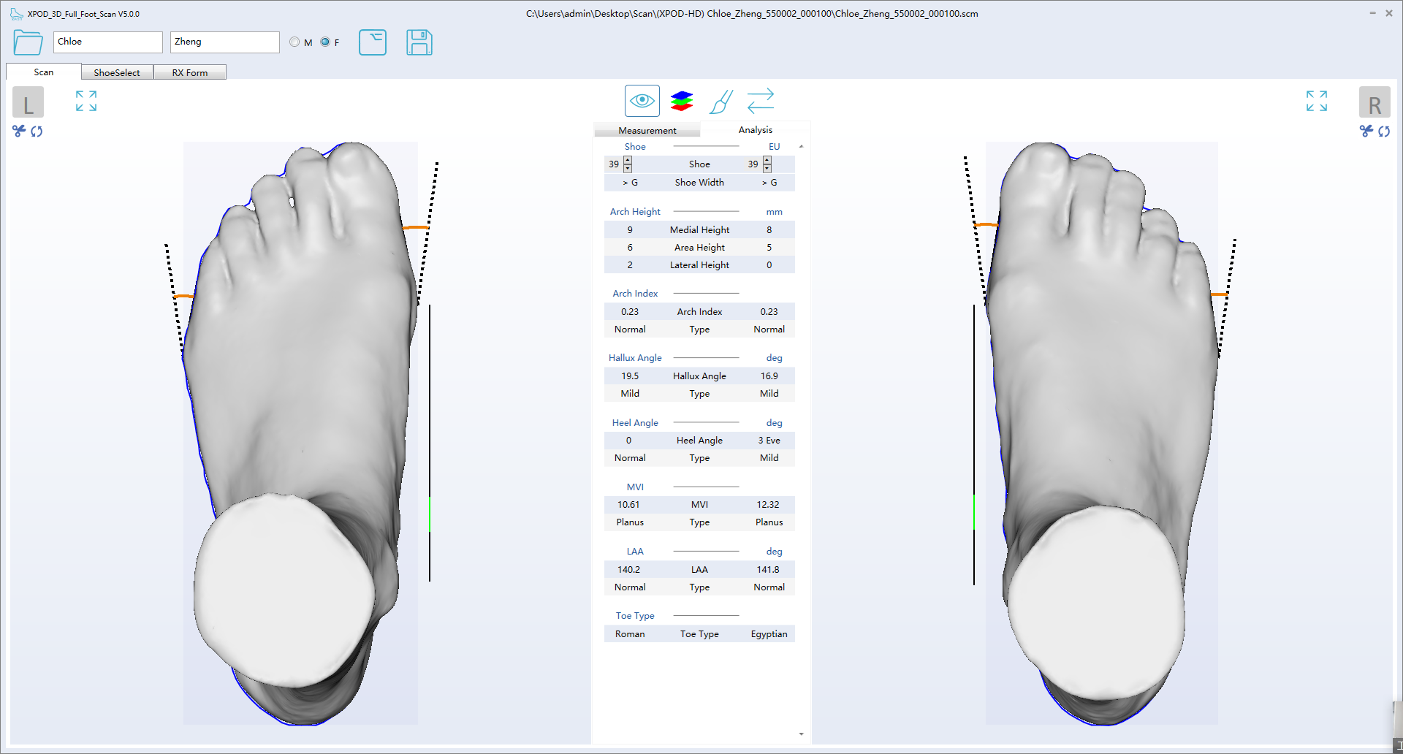Viewport: 1403px width, 754px height.
Task: Open the RX Form tab
Action: pyautogui.click(x=190, y=72)
